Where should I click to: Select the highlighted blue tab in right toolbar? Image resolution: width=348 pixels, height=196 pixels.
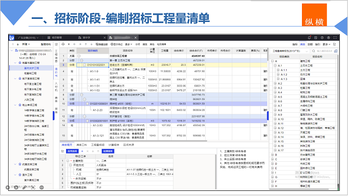point(302,44)
